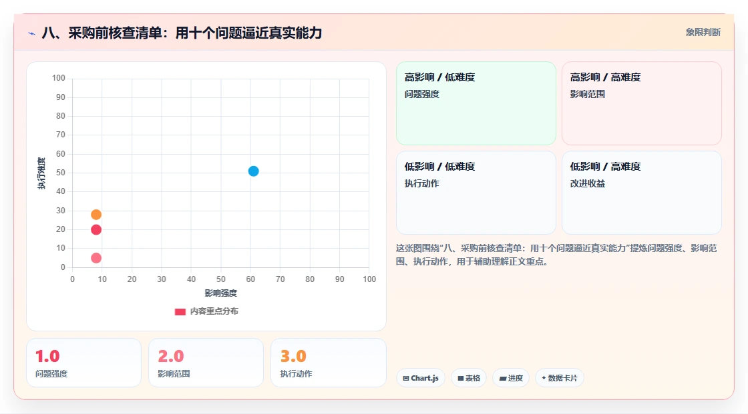Click the 3.0 执行动作 stat card
The width and height of the screenshot is (748, 414).
(x=328, y=363)
